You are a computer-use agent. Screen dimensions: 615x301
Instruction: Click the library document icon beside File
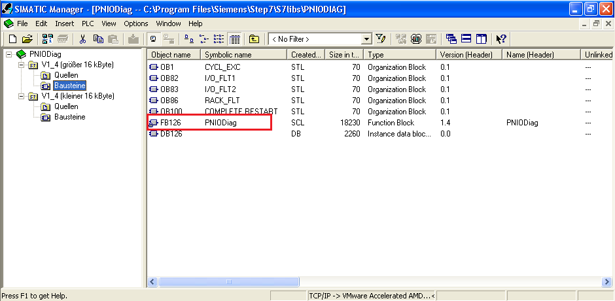(x=9, y=24)
